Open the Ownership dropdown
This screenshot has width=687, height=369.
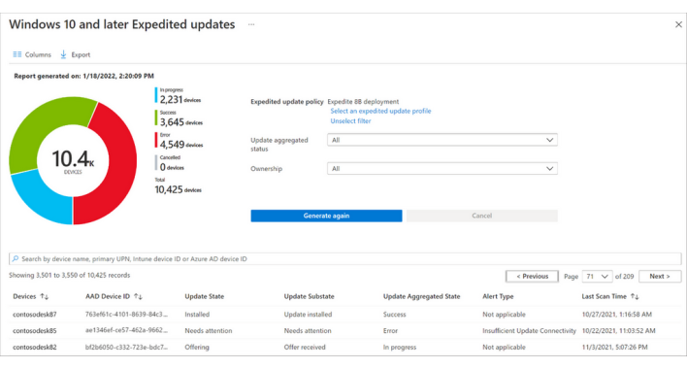tap(442, 169)
